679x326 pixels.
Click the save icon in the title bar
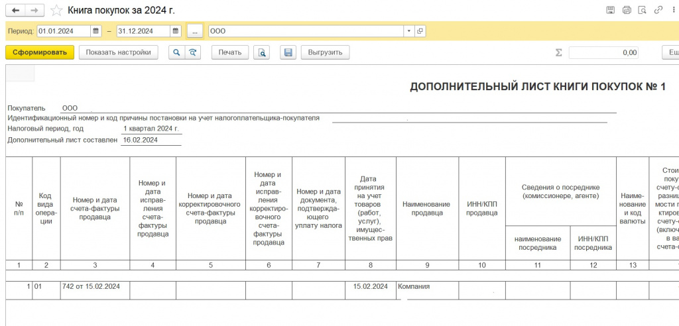611,10
